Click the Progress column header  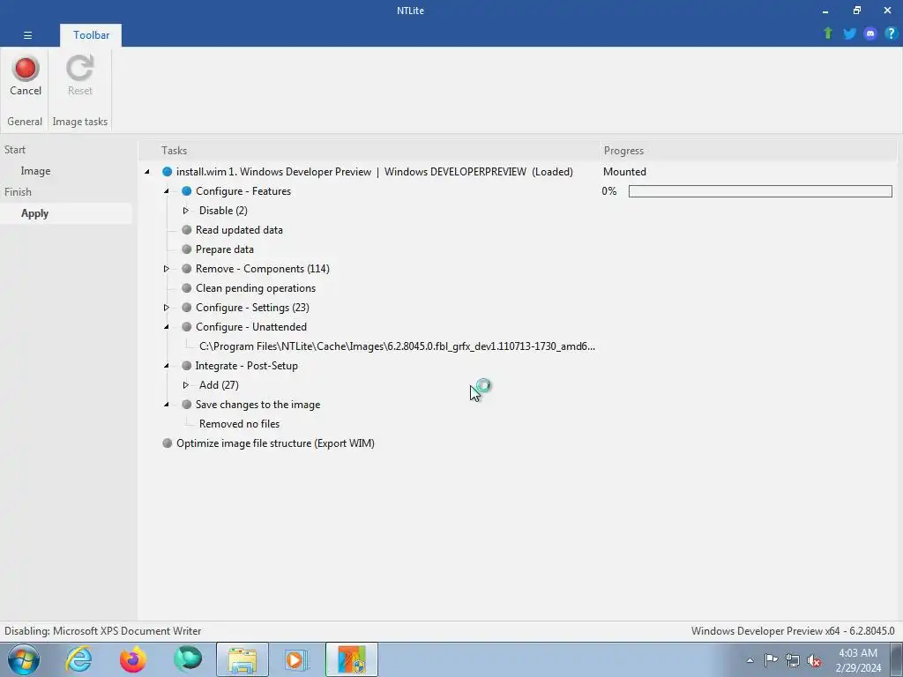point(749,150)
